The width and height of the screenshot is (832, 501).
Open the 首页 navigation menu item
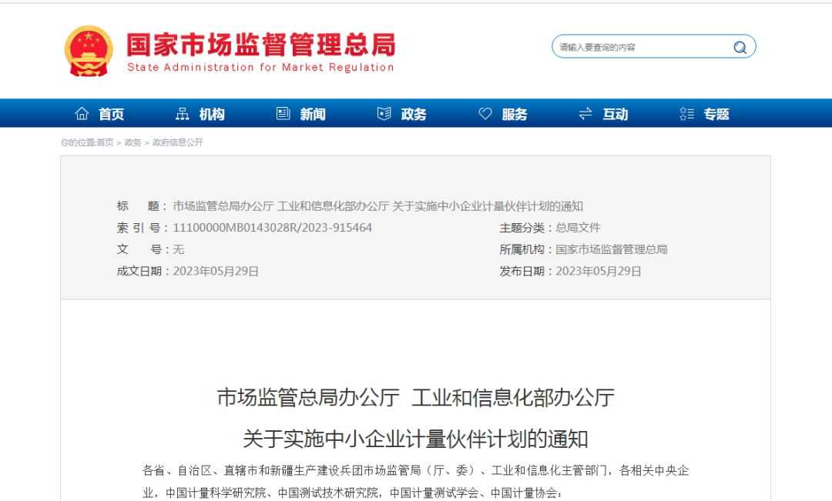pyautogui.click(x=112, y=115)
